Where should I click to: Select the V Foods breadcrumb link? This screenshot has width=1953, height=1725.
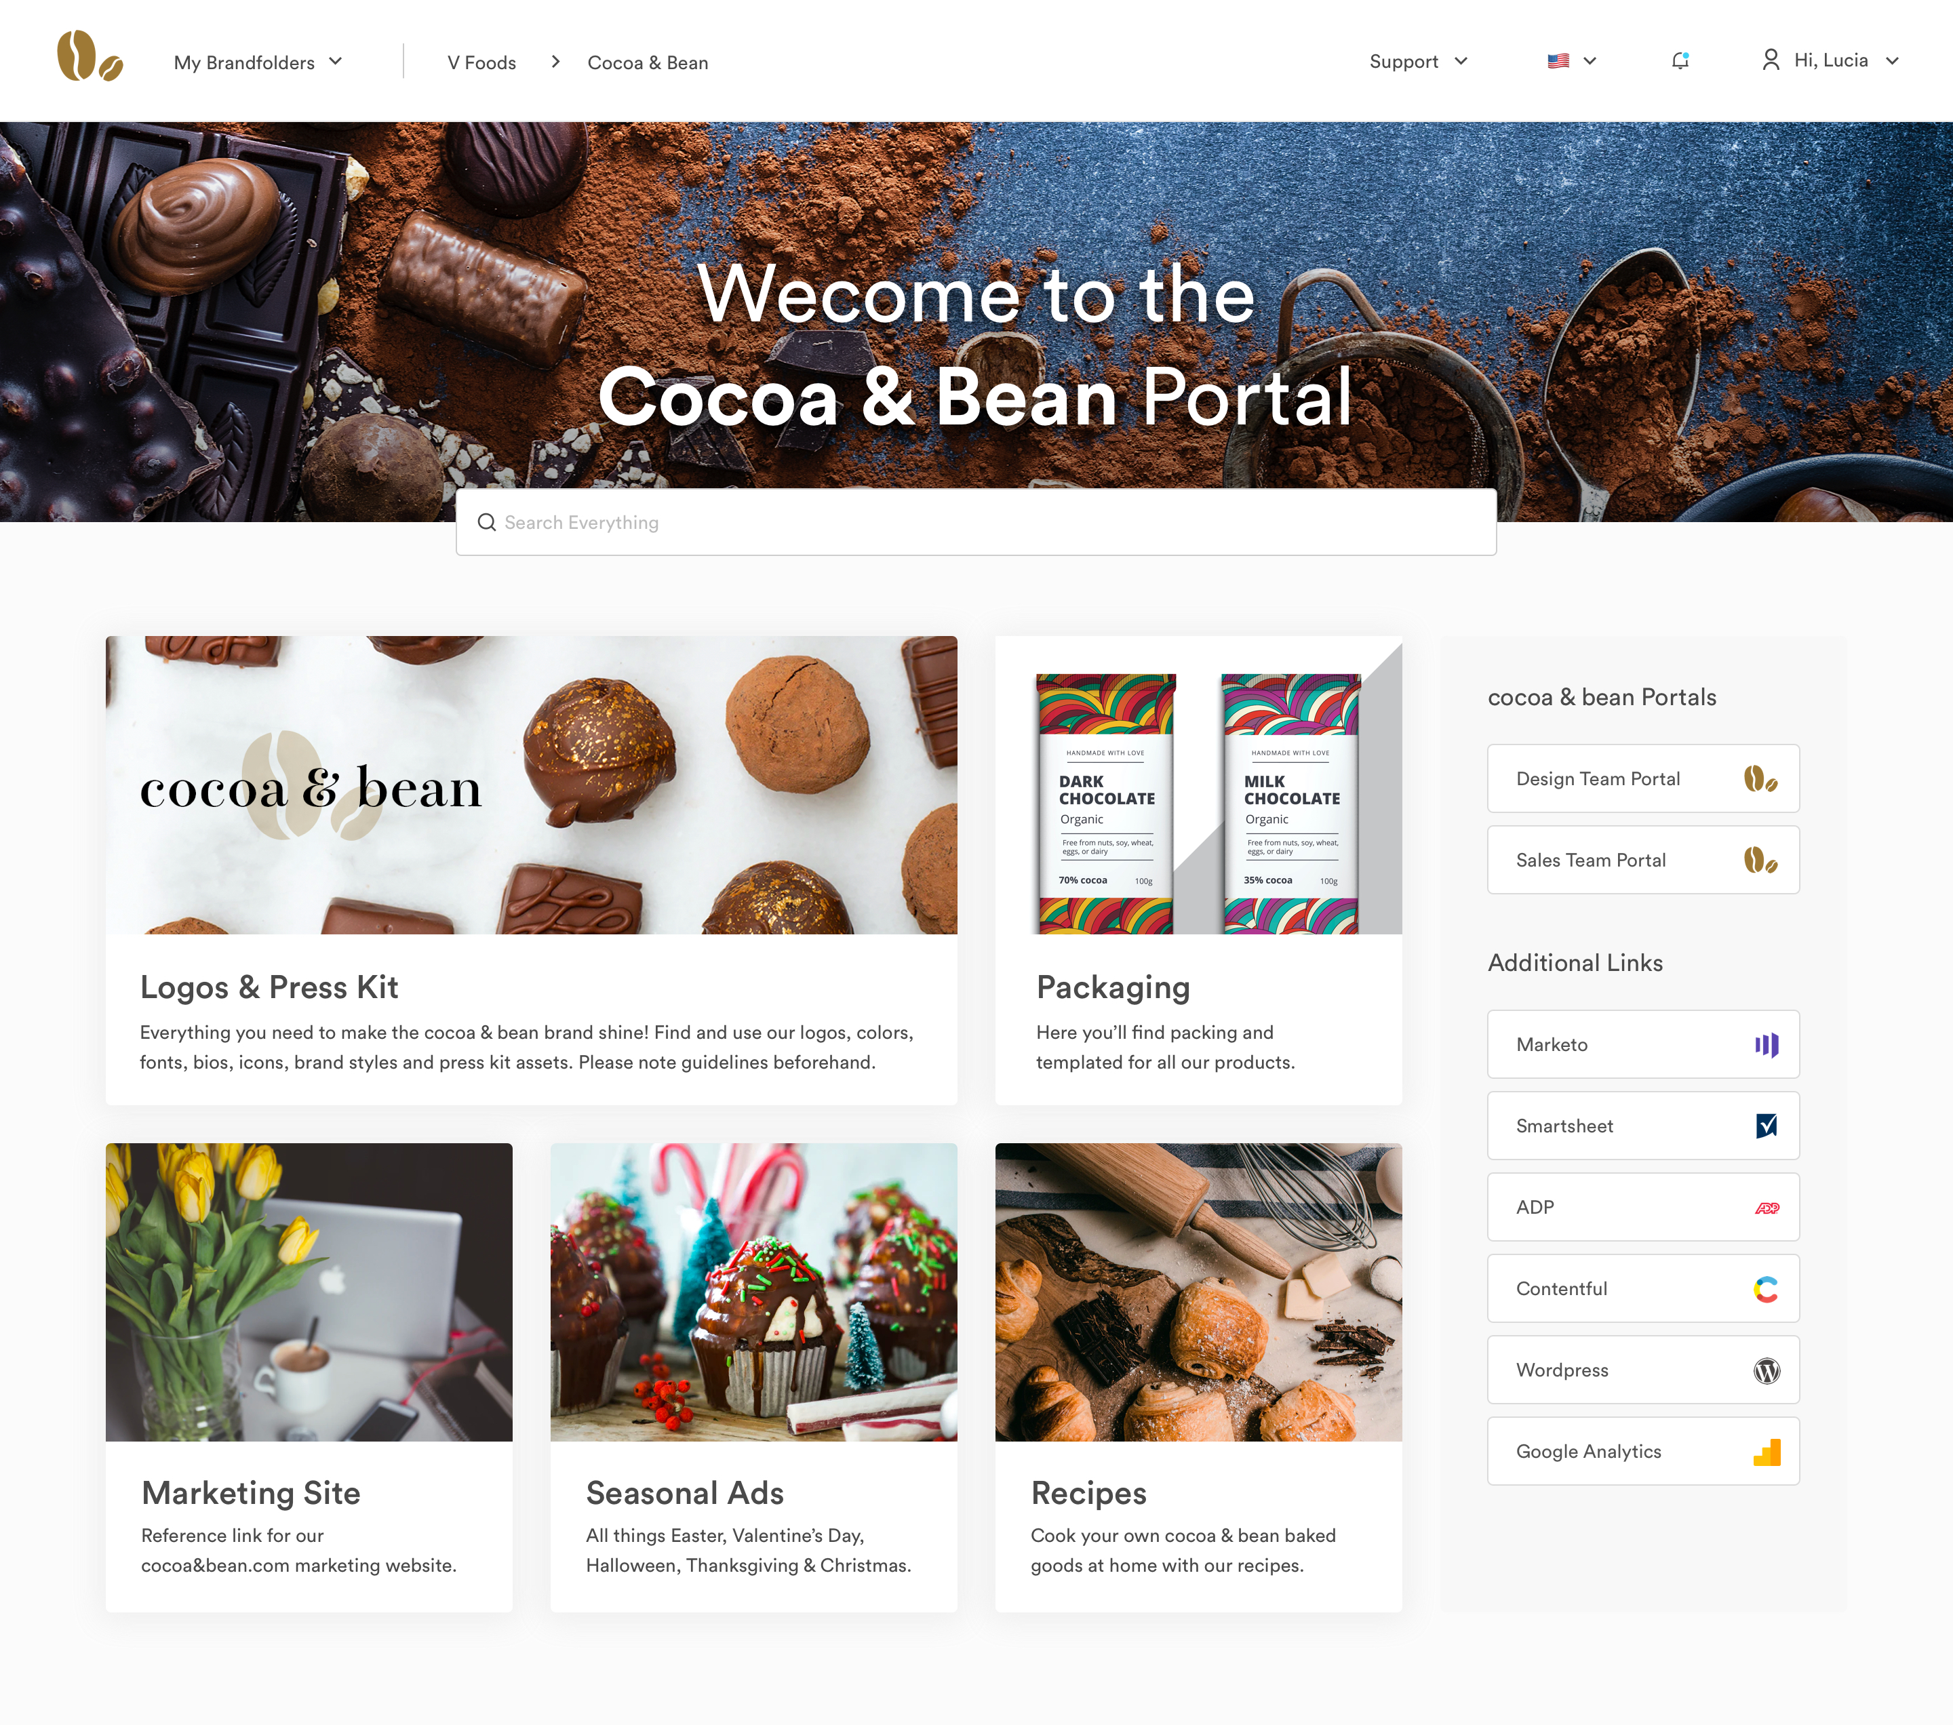(x=481, y=63)
